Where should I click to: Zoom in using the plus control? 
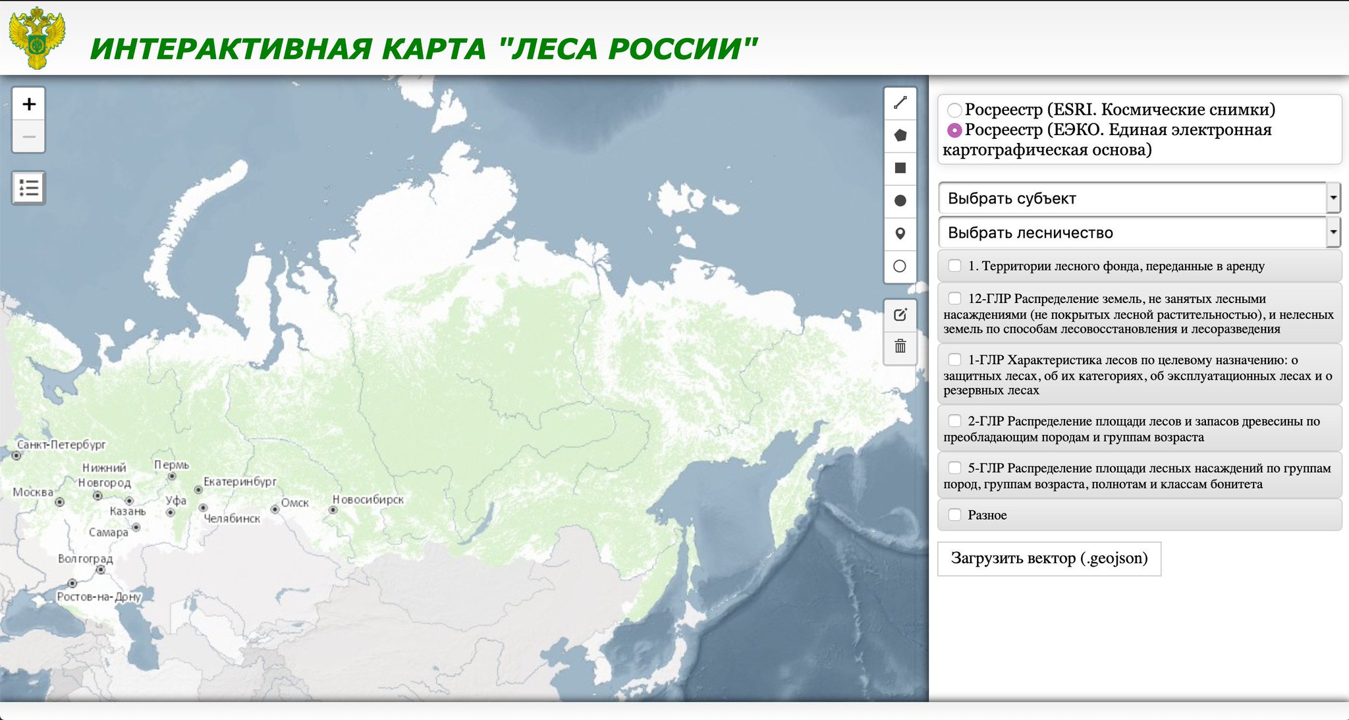tap(28, 103)
